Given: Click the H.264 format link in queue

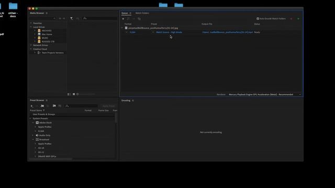Looking at the screenshot, I should click(132, 32).
